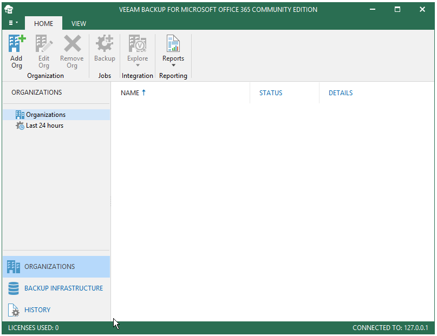437x336 pixels.
Task: Expand the Explore dropdown arrow
Action: pos(138,65)
